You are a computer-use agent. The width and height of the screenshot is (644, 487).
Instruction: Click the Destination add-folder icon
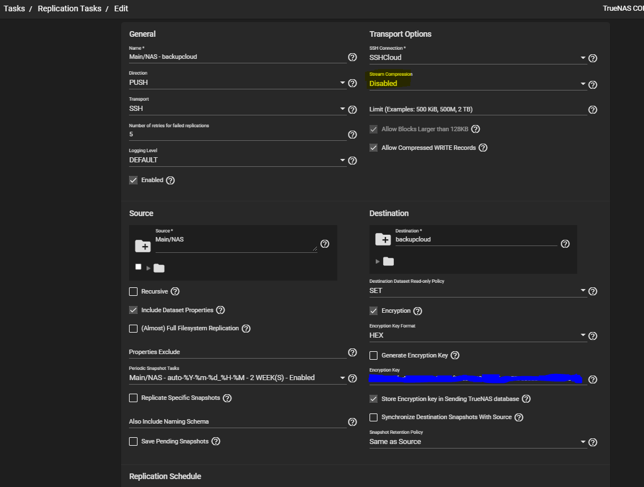[x=383, y=239]
